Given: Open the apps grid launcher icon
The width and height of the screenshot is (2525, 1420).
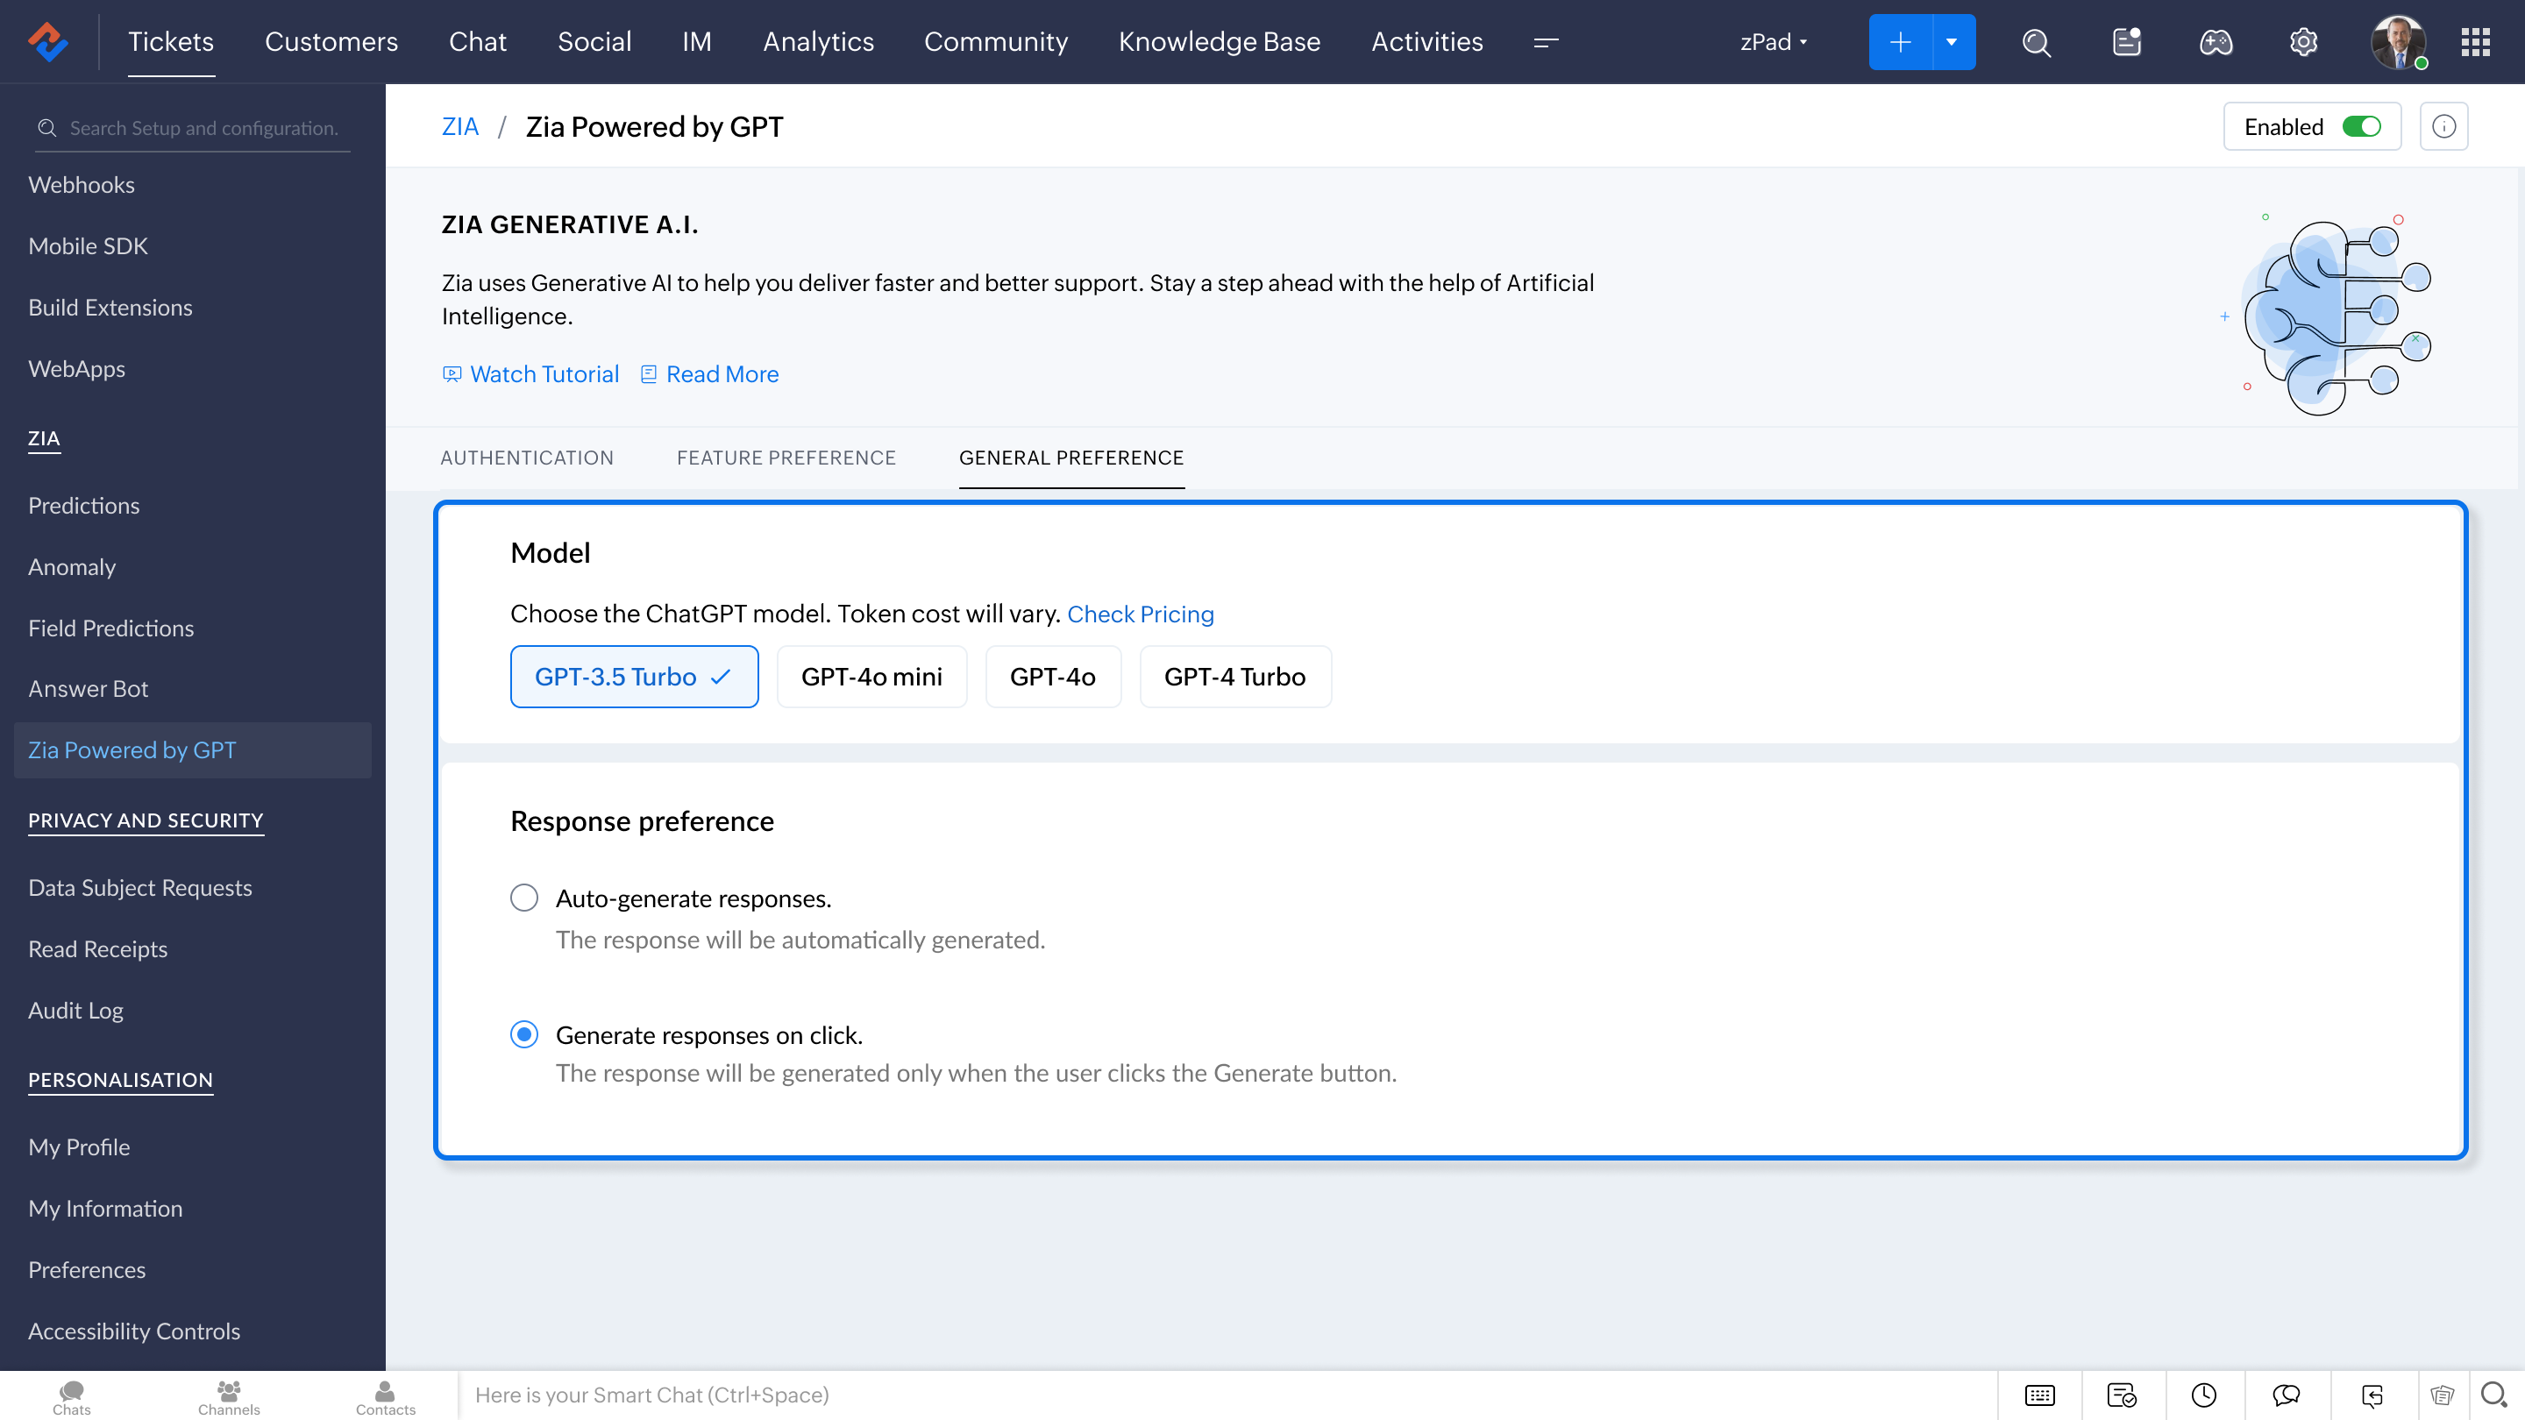Looking at the screenshot, I should coord(2475,42).
